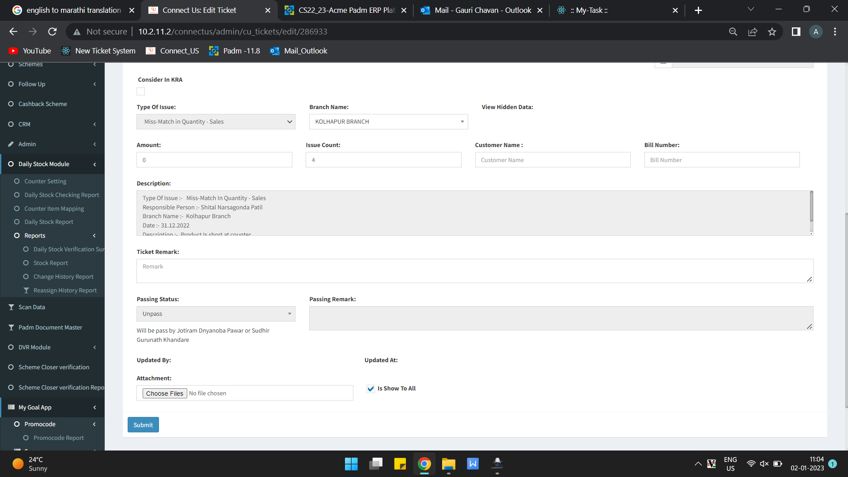Open Daily Stock Checking Report
848x477 pixels.
61,195
